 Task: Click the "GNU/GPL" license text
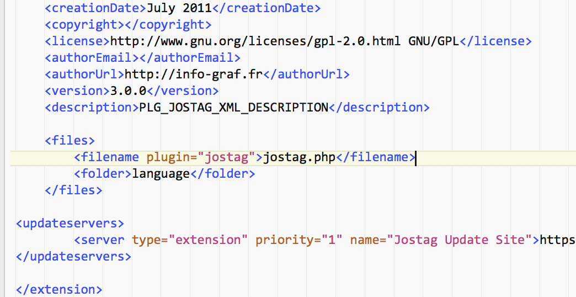[x=434, y=41]
